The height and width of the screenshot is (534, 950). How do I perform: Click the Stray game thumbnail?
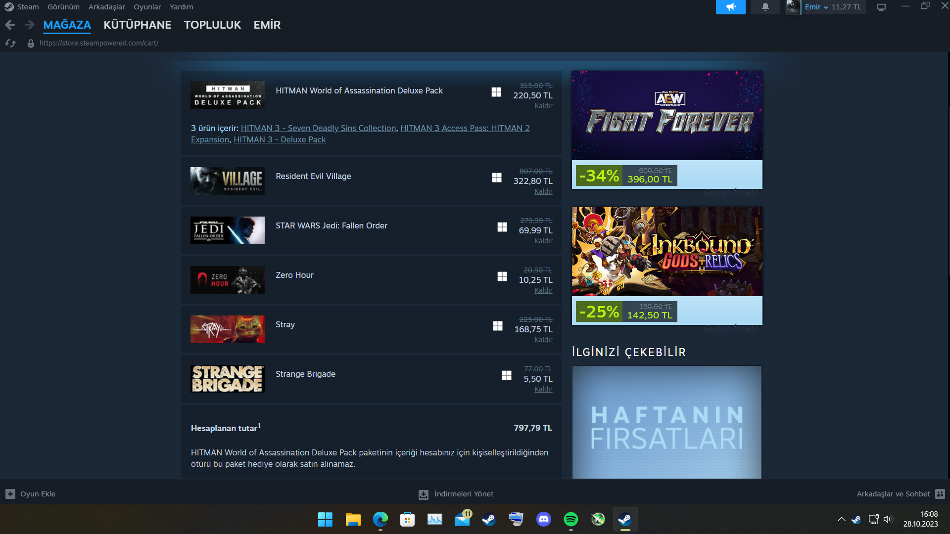tap(227, 329)
